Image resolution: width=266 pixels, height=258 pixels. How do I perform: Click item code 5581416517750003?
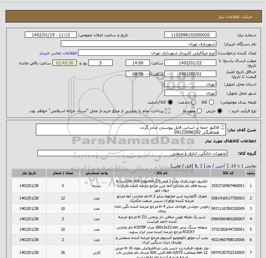(228, 198)
